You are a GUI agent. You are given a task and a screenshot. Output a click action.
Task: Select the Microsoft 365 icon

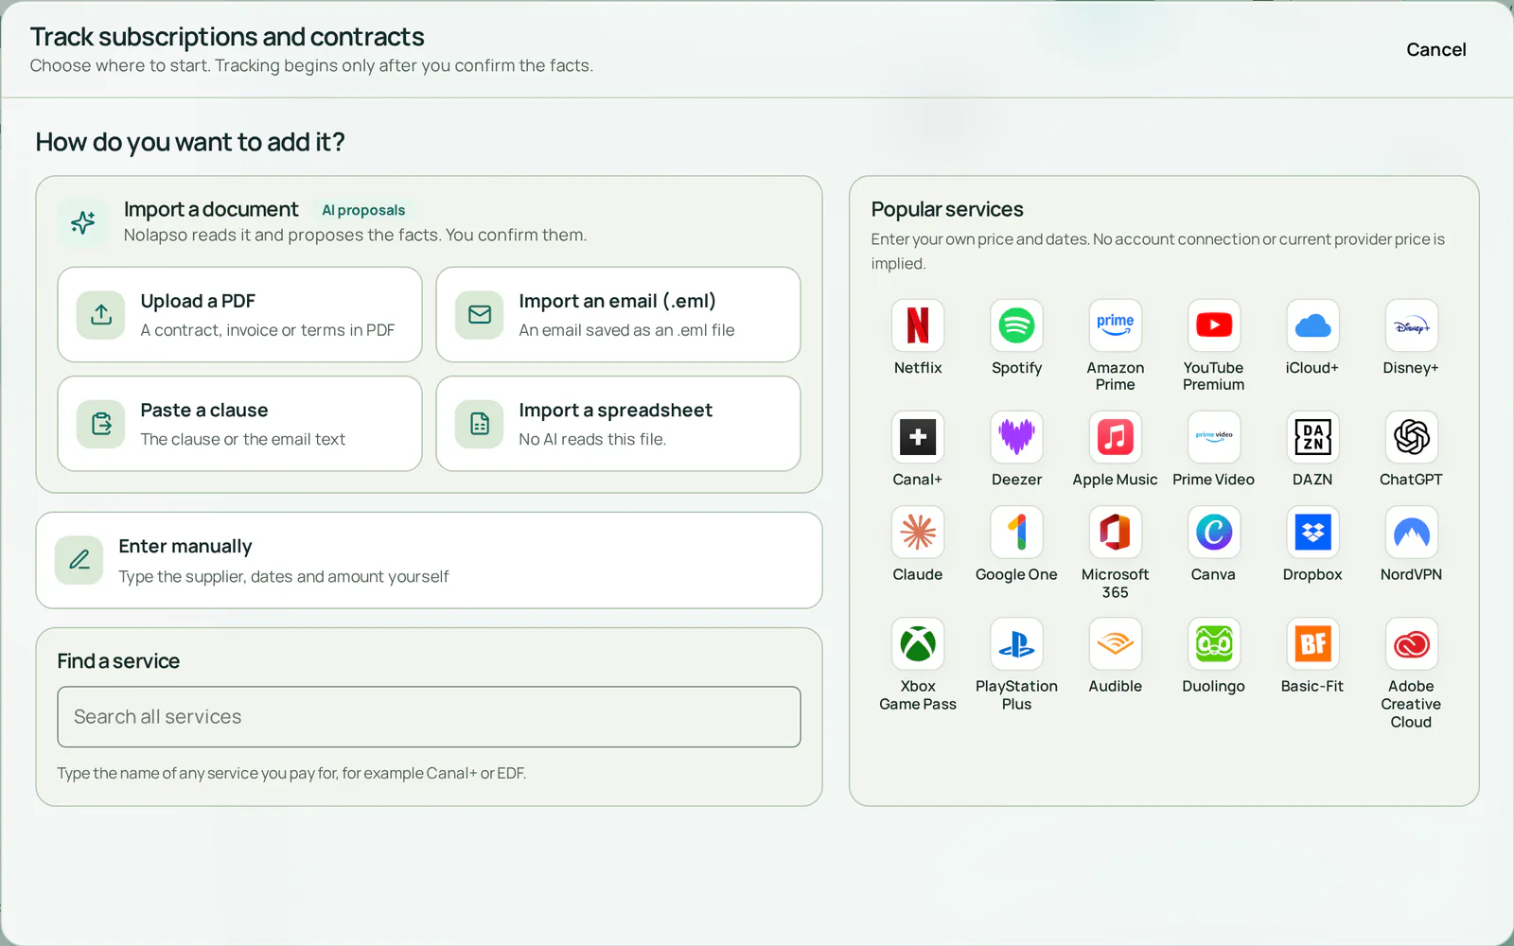coord(1115,532)
